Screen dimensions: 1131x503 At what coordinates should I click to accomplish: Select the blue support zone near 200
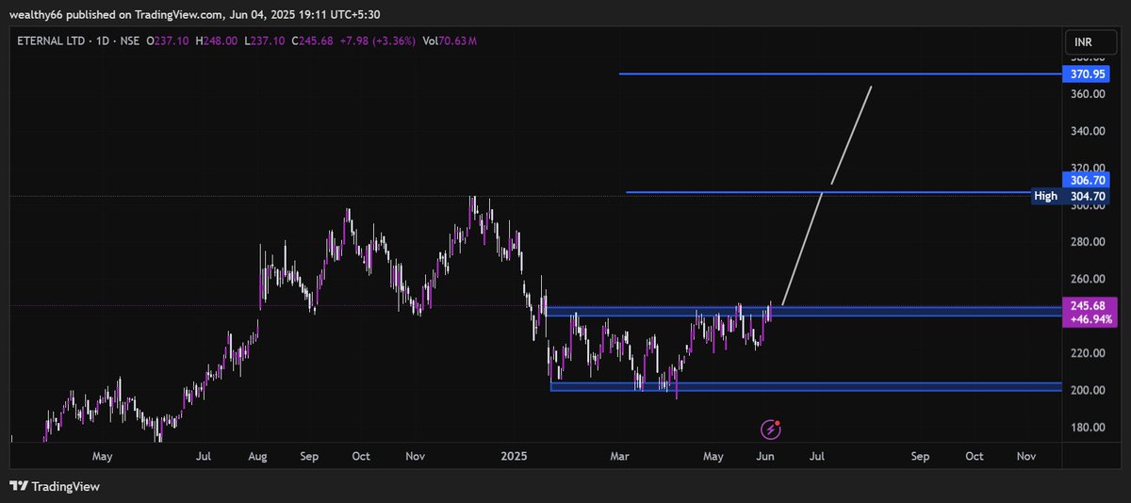806,386
